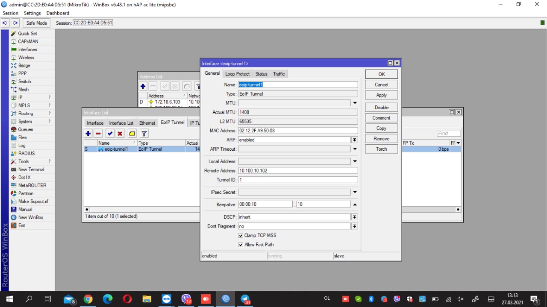The image size is (547, 307).
Task: Click Cancel button
Action: coord(382,85)
